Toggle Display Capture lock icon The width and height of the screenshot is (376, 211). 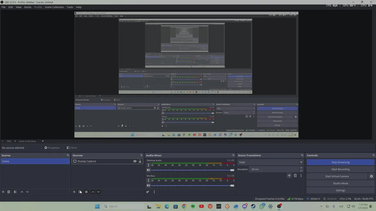140,161
